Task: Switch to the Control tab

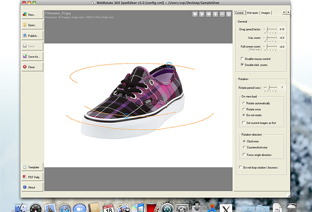Action: (239, 13)
